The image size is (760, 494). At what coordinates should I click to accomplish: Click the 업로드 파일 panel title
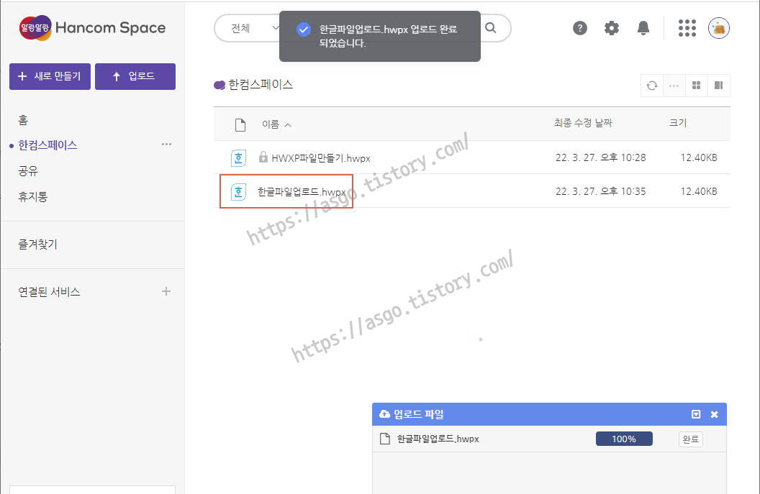pos(419,414)
